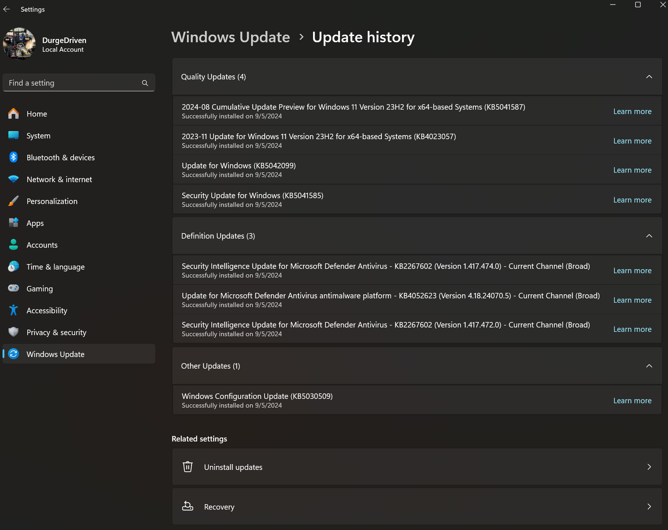
Task: Open Personalization settings
Action: (79, 201)
